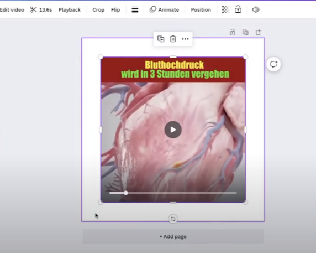Click the comment refresh bubble button
The width and height of the screenshot is (316, 253).
point(273,64)
